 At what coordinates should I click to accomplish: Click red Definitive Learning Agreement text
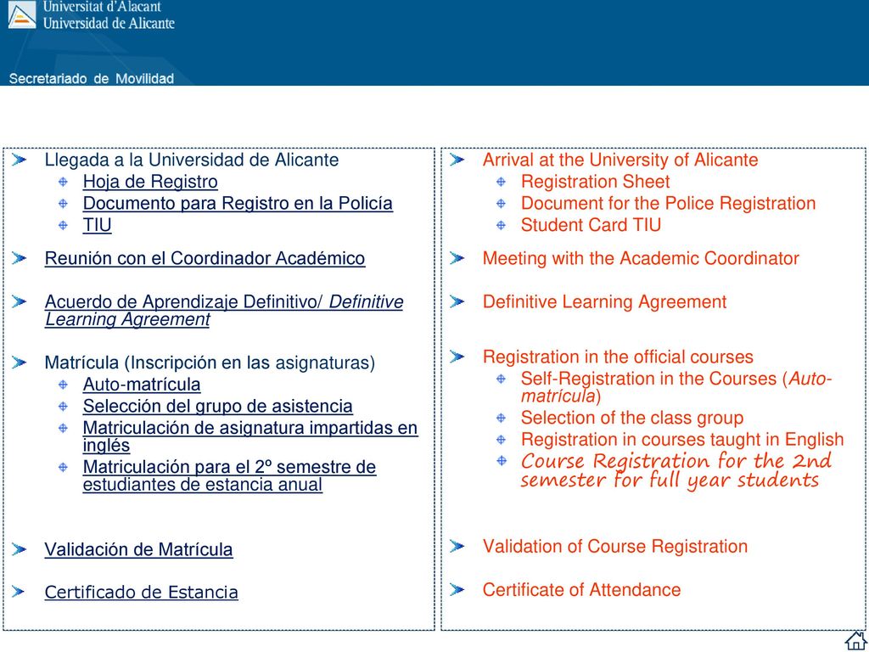pos(604,301)
